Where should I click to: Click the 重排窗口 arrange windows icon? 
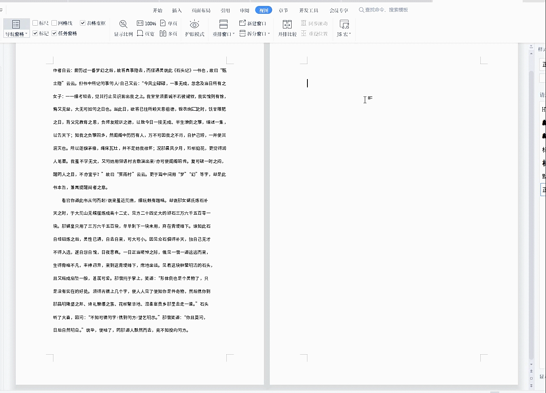[224, 25]
